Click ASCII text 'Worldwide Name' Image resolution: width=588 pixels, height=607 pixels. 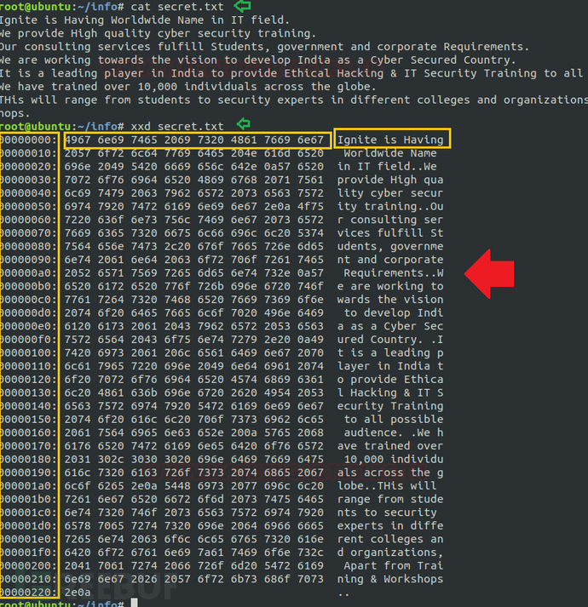390,153
